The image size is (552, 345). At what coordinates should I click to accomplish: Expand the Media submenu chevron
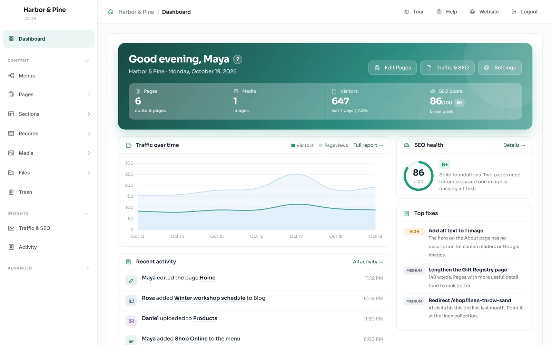[89, 153]
